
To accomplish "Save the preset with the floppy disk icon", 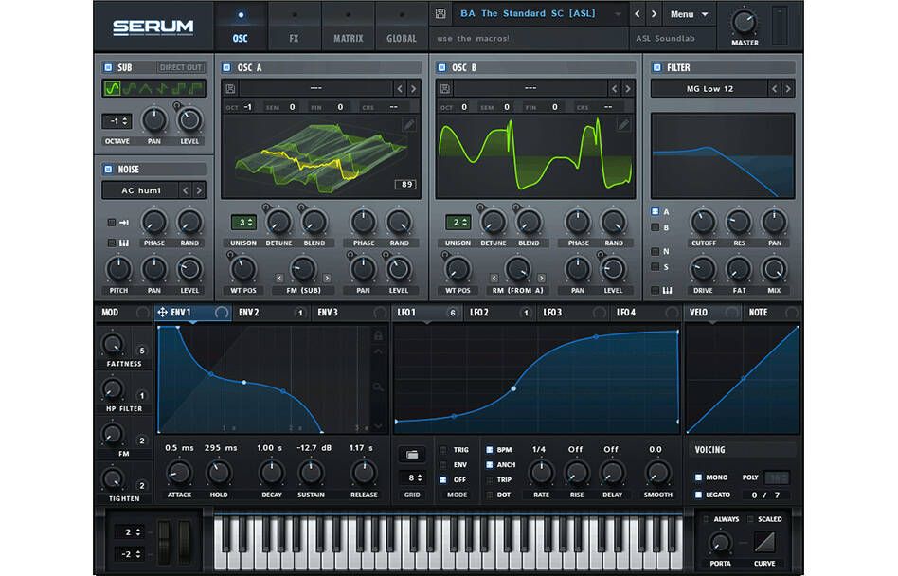I will tap(440, 13).
